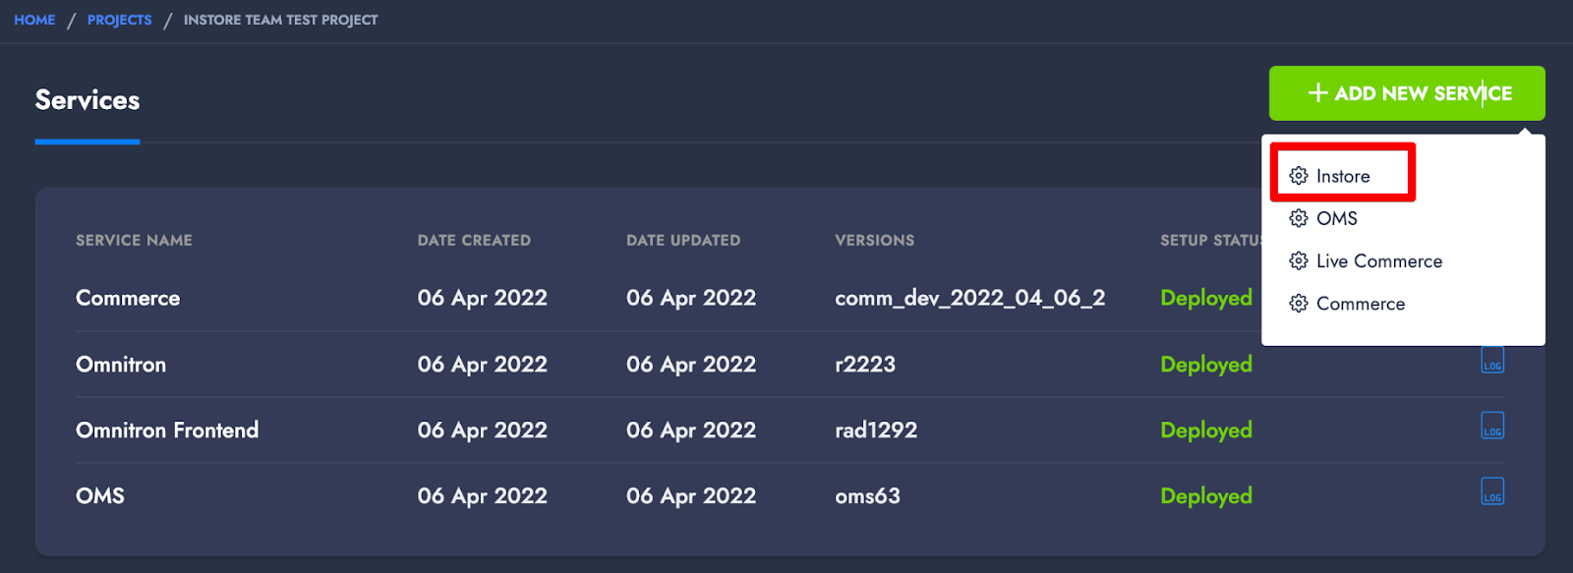This screenshot has width=1573, height=573.
Task: Go to HOME breadcrumb link
Action: coord(34,20)
